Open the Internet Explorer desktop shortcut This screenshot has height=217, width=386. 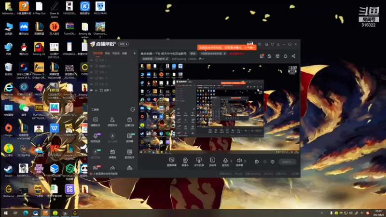[8, 89]
